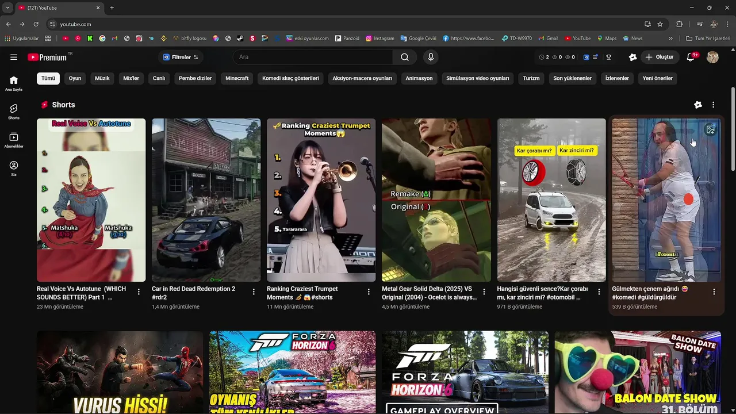Open the new tab plus button
736x414 pixels.
point(112,8)
